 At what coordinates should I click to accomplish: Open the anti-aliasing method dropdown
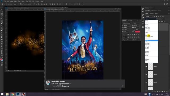[138, 40]
